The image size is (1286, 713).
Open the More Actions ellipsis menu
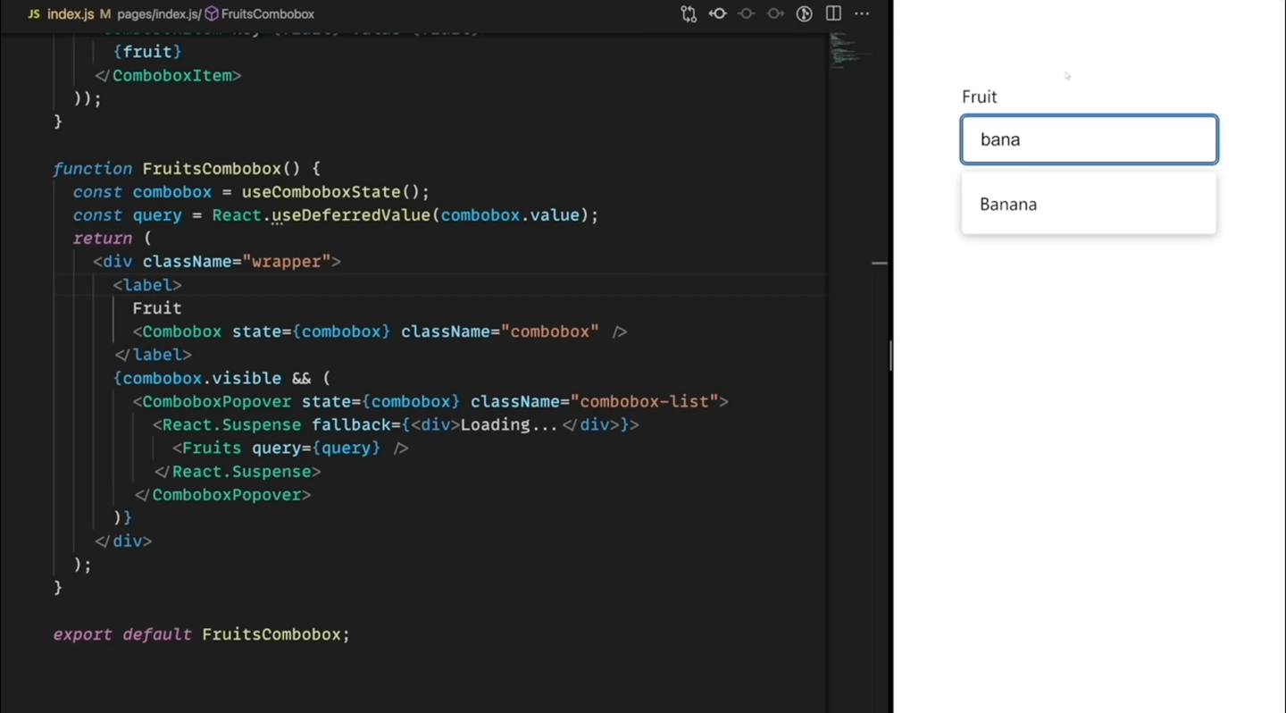[x=862, y=13]
